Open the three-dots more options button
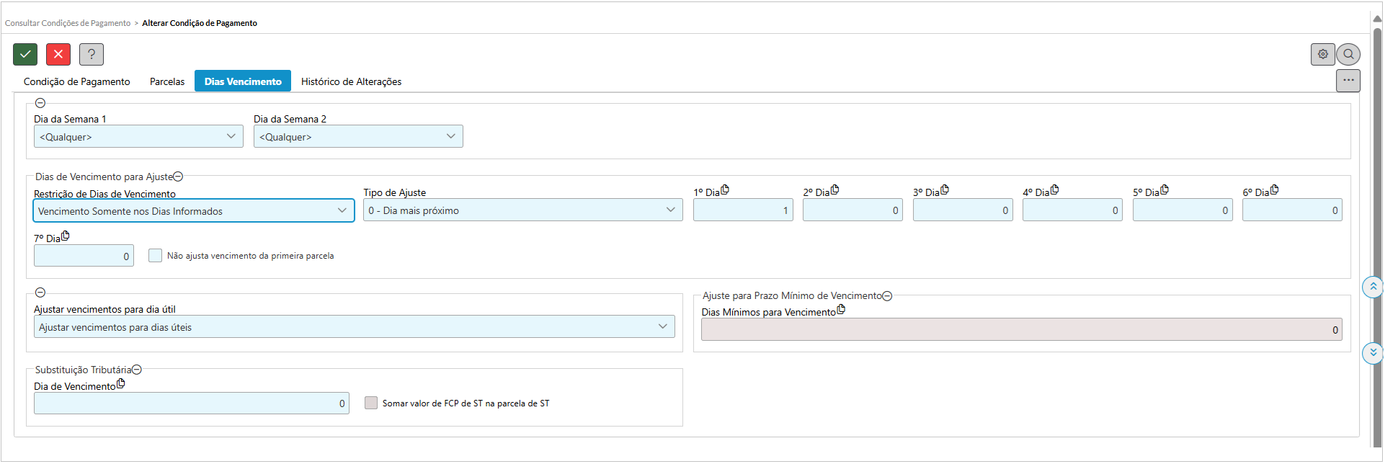1385x464 pixels. 1348,81
